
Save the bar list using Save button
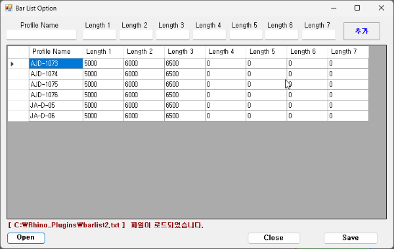pos(351,238)
